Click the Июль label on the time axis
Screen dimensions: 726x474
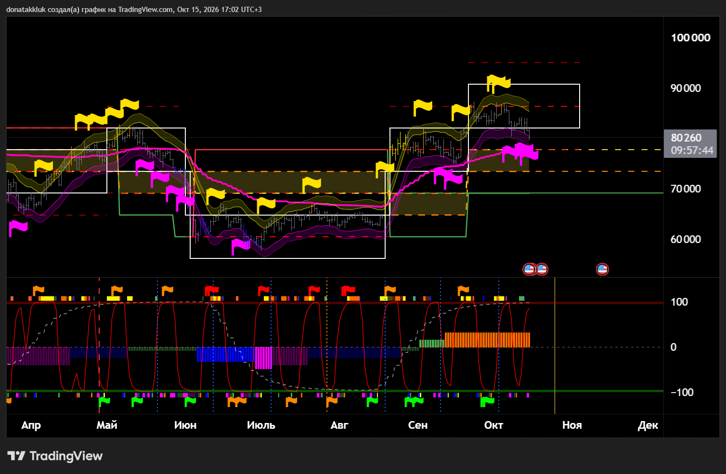(x=261, y=425)
